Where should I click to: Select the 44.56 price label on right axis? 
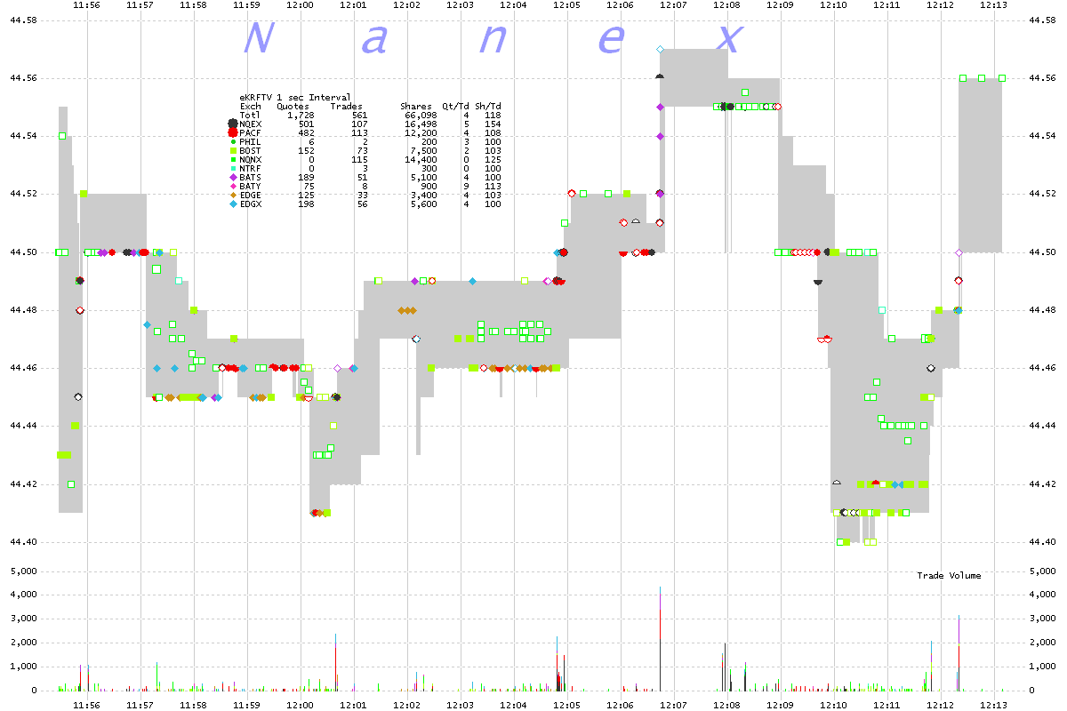click(x=1043, y=78)
